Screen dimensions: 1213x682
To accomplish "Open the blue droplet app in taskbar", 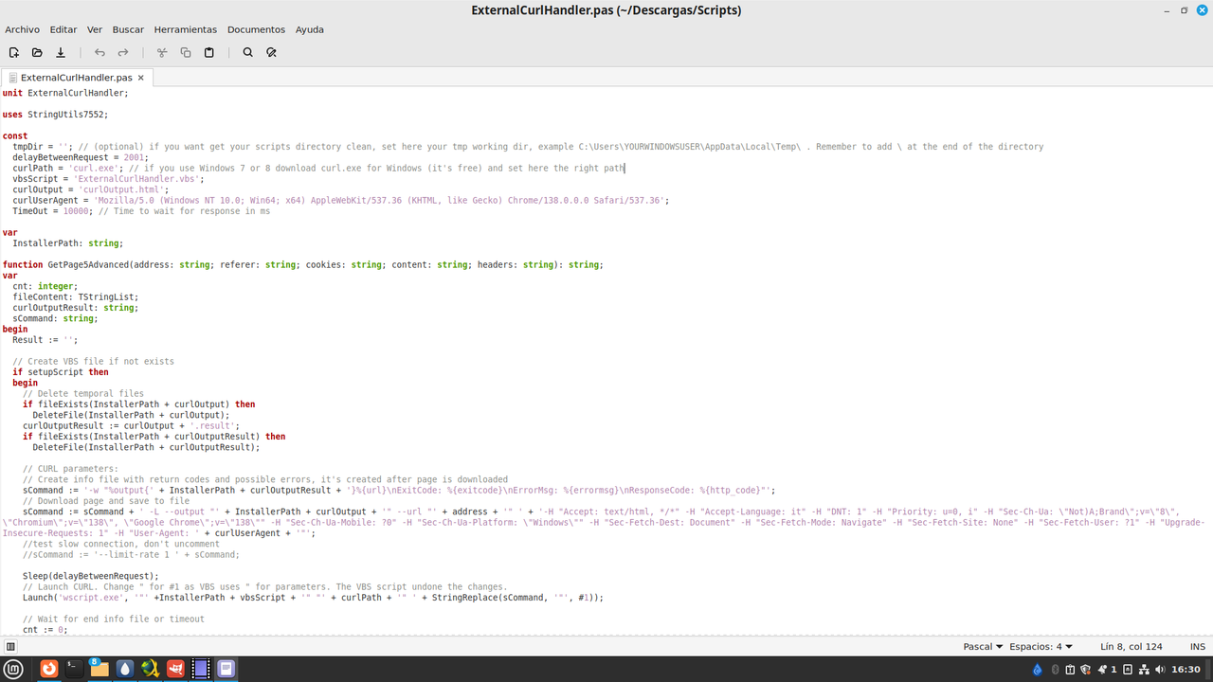I will [125, 669].
